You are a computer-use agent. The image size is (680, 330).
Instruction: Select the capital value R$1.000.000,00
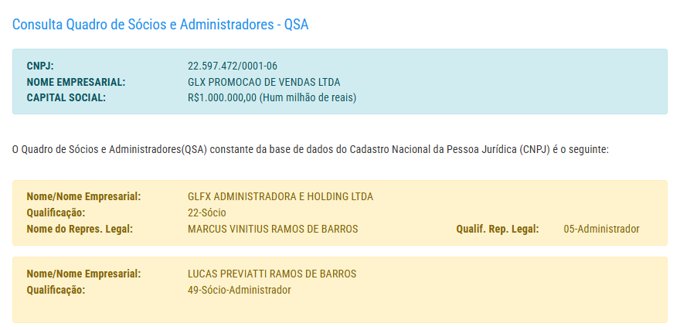coord(222,98)
